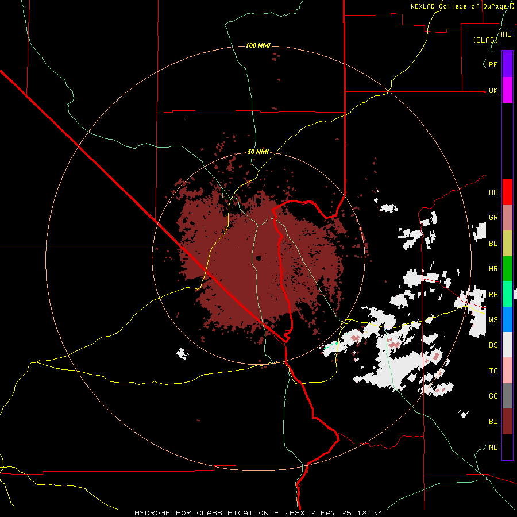Click the 100 NMI range ring label
Image resolution: width=517 pixels, height=517 pixels.
pyautogui.click(x=258, y=45)
